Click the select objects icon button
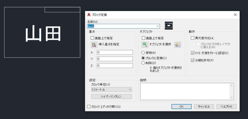Screen dimensions: 248x119 145,45
